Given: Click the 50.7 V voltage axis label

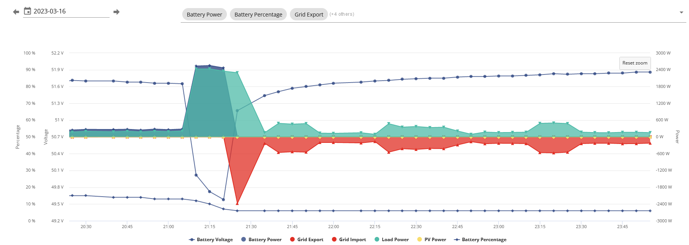Looking at the screenshot, I should tap(57, 137).
